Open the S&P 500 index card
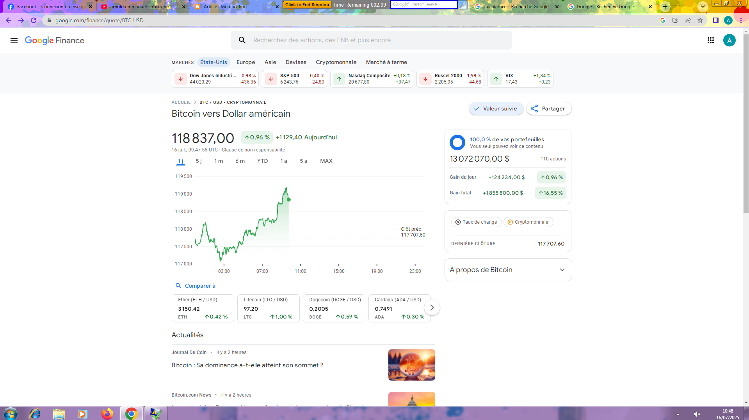749x420 pixels. (294, 79)
